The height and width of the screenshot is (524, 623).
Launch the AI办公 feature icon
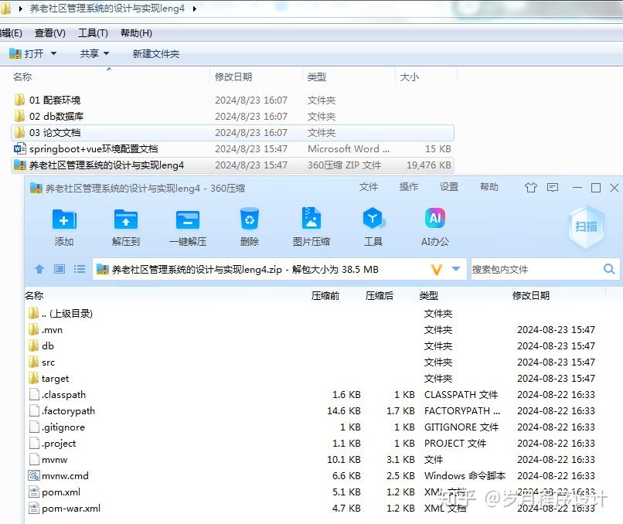435,224
